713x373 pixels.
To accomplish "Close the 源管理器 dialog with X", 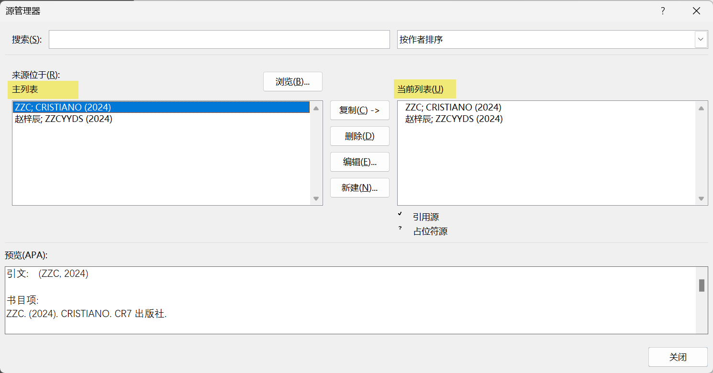I will point(696,11).
